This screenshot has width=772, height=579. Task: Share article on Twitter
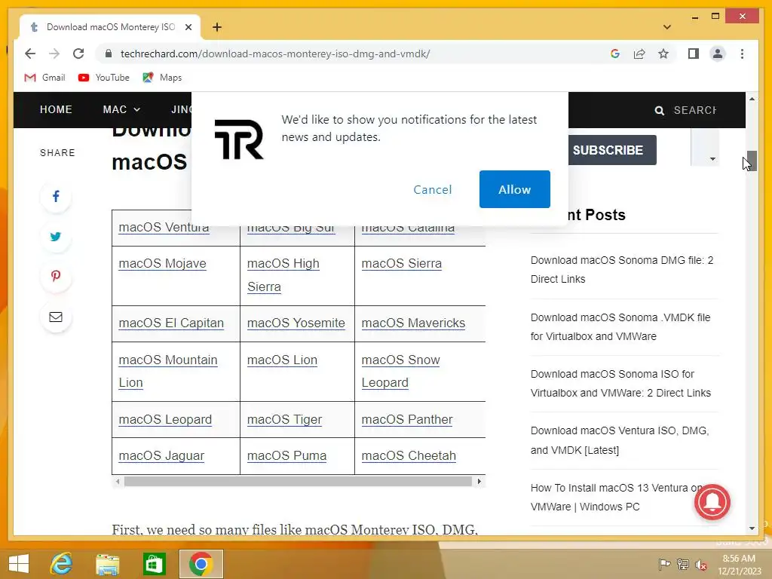pos(56,237)
